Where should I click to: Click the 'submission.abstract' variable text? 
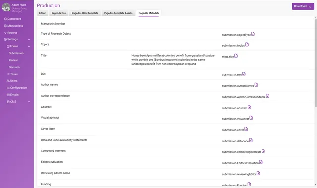point(234,108)
